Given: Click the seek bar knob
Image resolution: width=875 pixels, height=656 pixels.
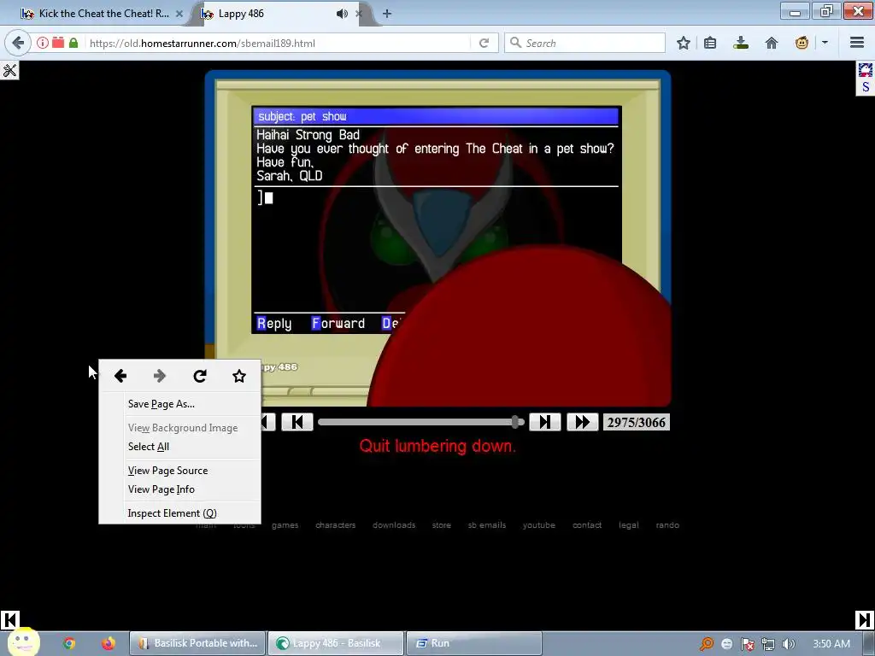Looking at the screenshot, I should 515,422.
